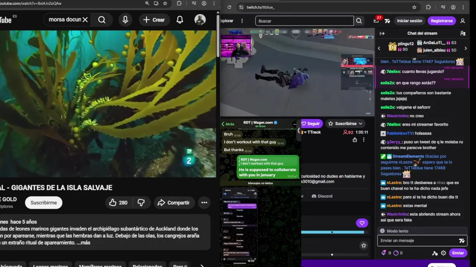476x267 pixels.
Task: Open stream options three-dot menu below viewer count
Action: coord(364,140)
